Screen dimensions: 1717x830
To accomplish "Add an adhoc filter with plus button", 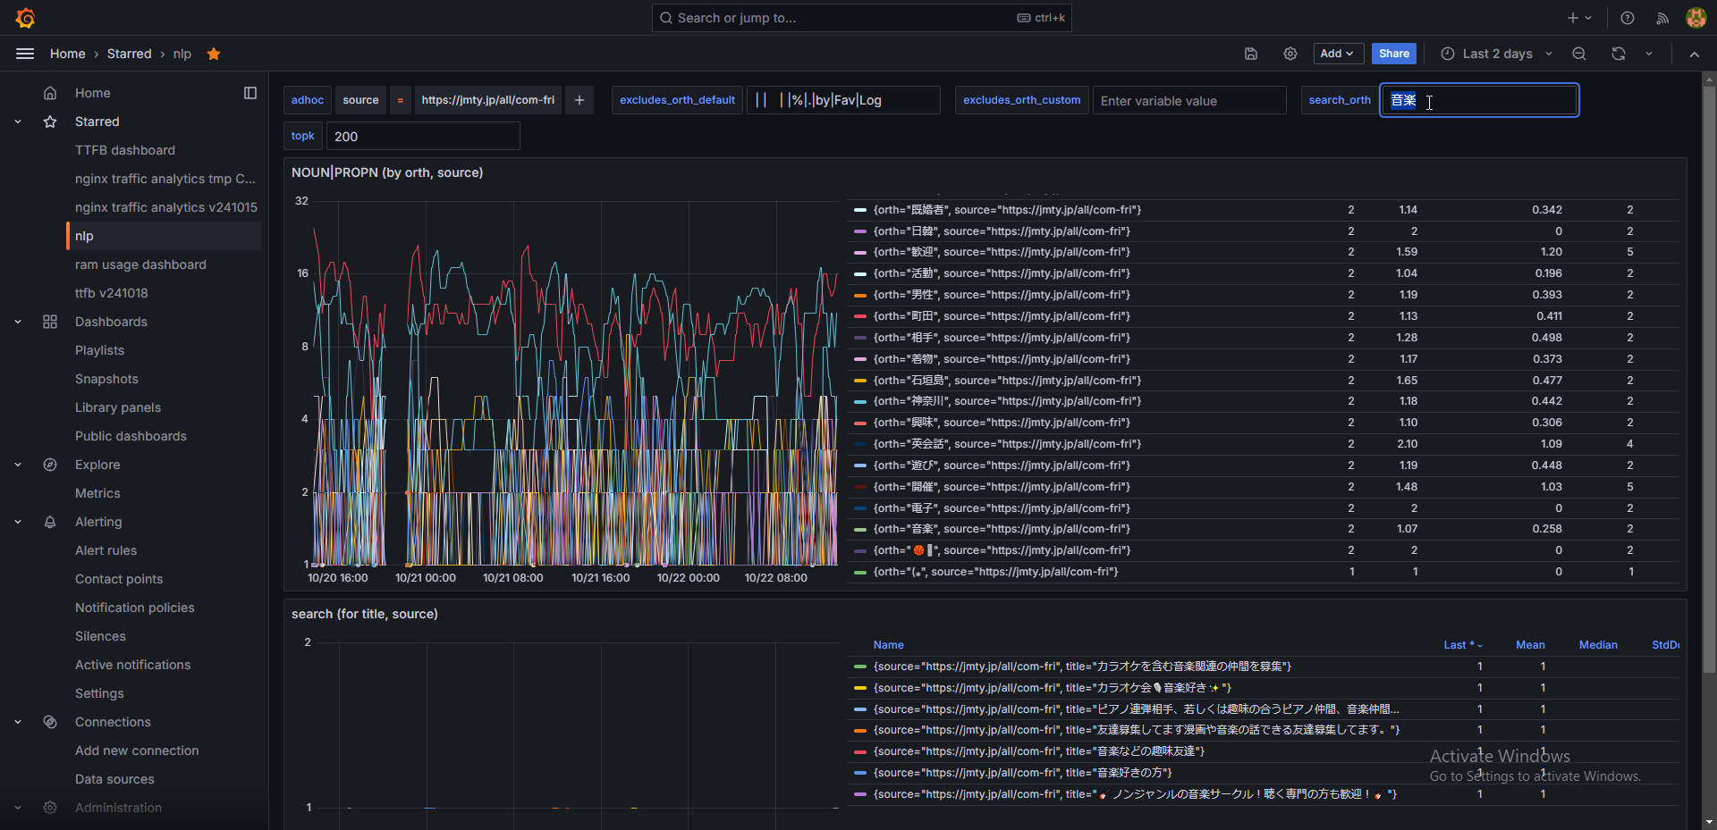I will 579,100.
